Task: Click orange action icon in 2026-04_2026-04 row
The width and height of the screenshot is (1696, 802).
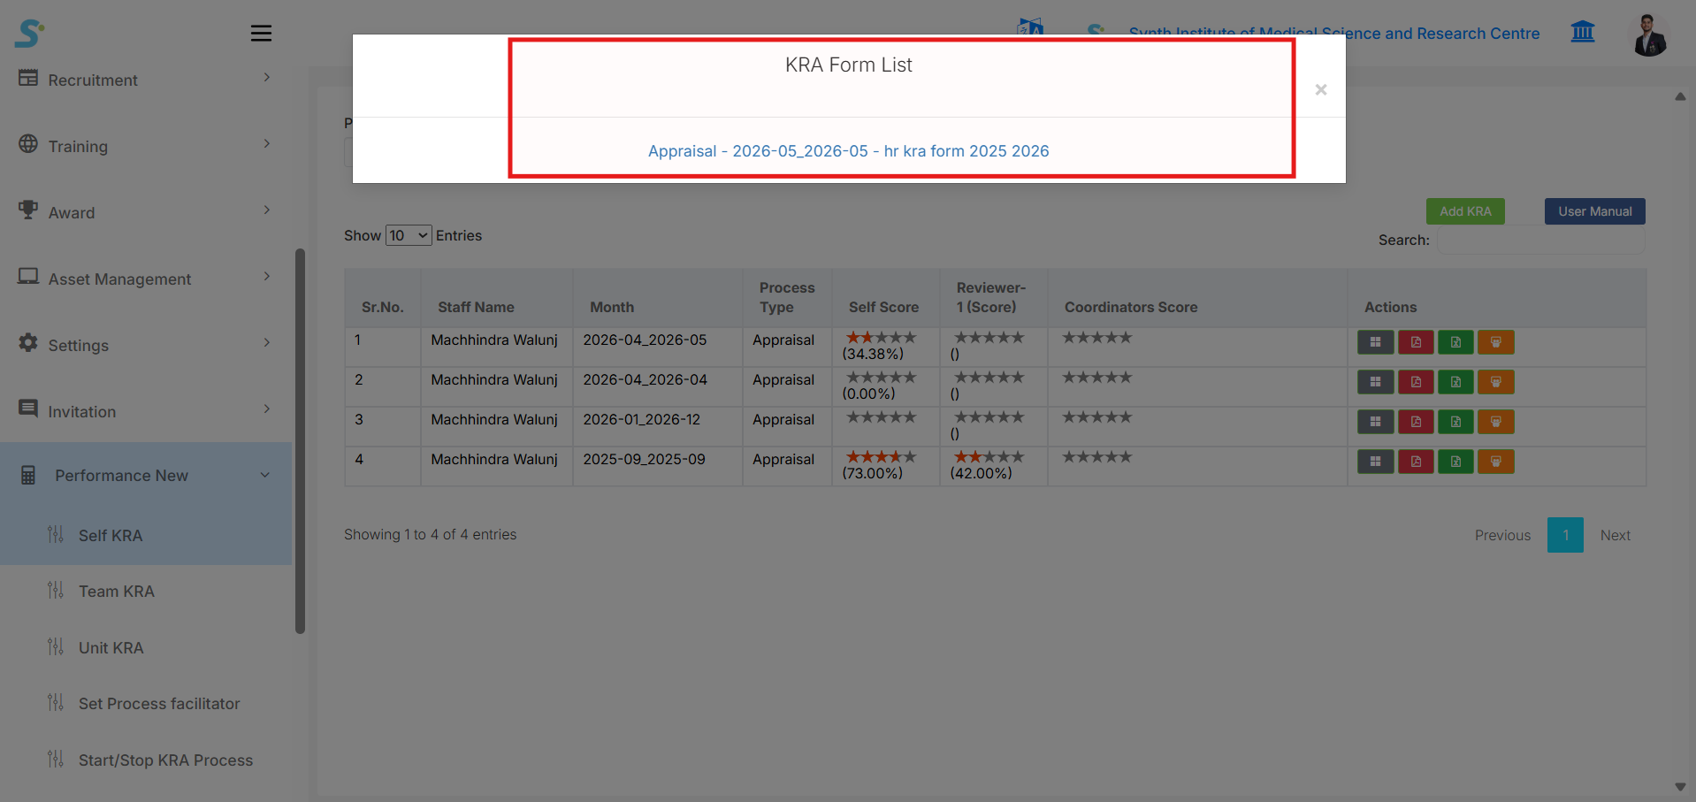Action: coord(1496,382)
